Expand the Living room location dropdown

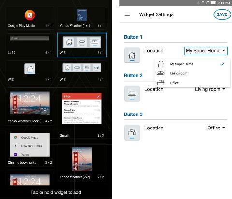pos(210,89)
